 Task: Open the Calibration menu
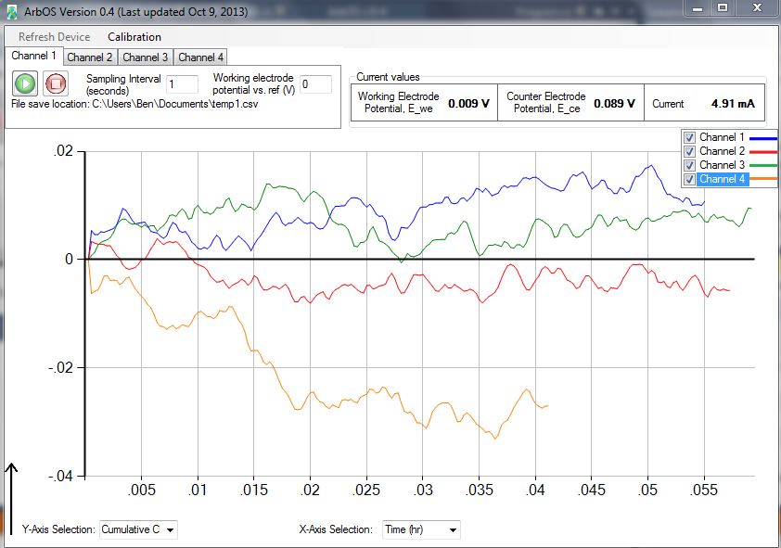point(134,37)
